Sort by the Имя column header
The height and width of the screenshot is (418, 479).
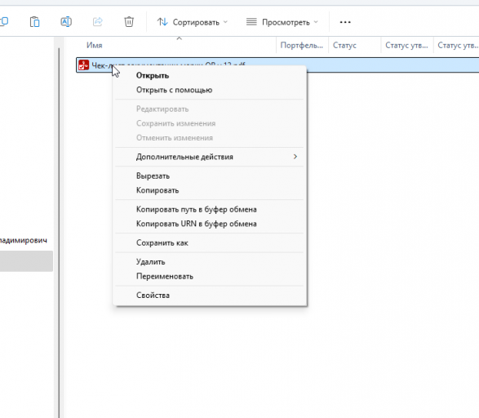tap(95, 45)
